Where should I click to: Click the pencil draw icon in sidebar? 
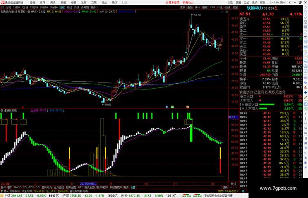click(306, 97)
